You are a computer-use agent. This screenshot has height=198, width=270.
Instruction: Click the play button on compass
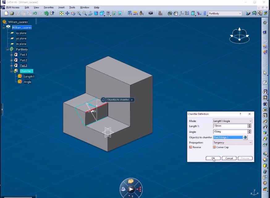131,189
